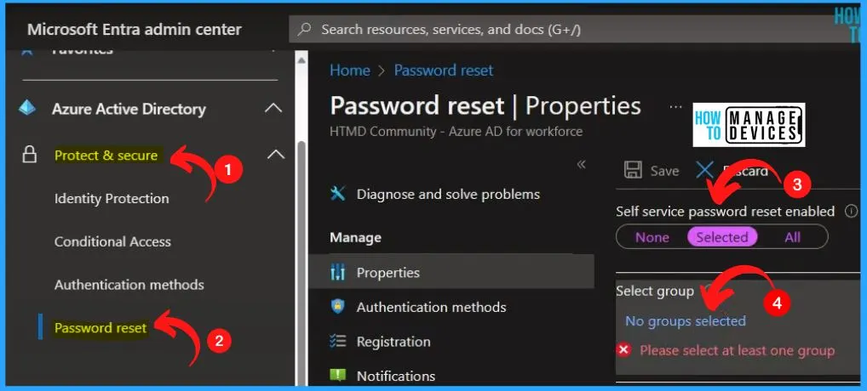Click the Save floppy disk icon

pos(633,170)
